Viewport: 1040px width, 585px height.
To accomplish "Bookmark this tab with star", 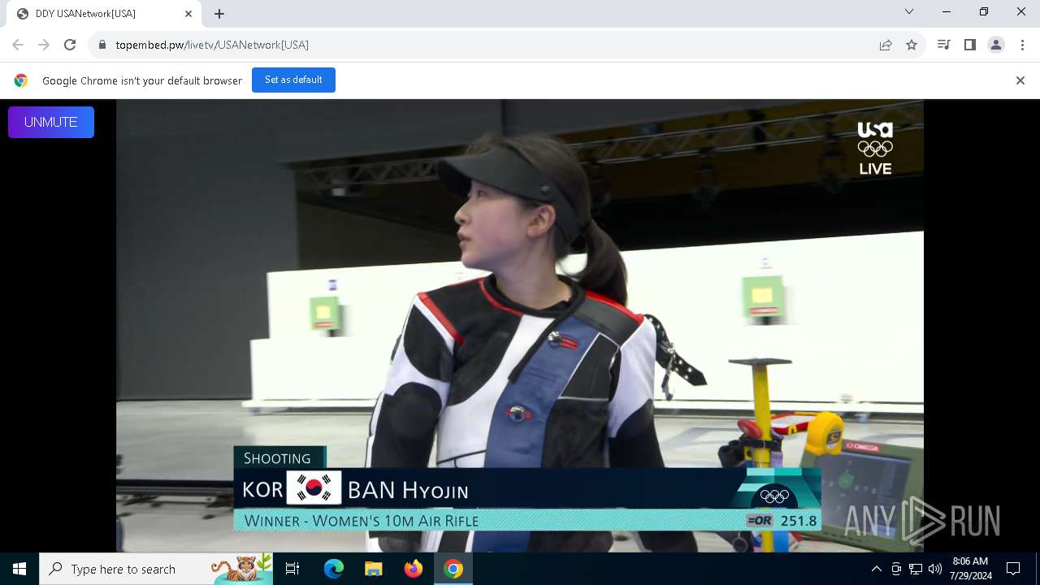I will point(912,45).
